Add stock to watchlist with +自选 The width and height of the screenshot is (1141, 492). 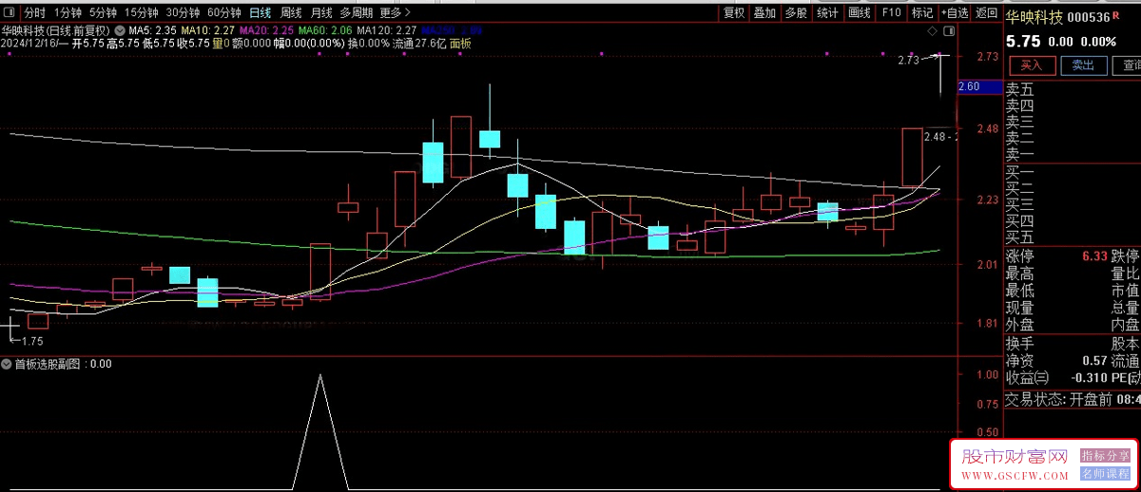954,13
